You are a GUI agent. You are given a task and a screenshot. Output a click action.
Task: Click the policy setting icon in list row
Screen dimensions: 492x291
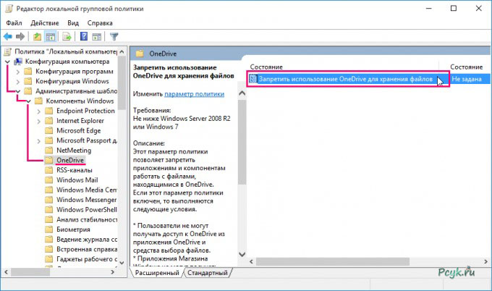pos(253,78)
